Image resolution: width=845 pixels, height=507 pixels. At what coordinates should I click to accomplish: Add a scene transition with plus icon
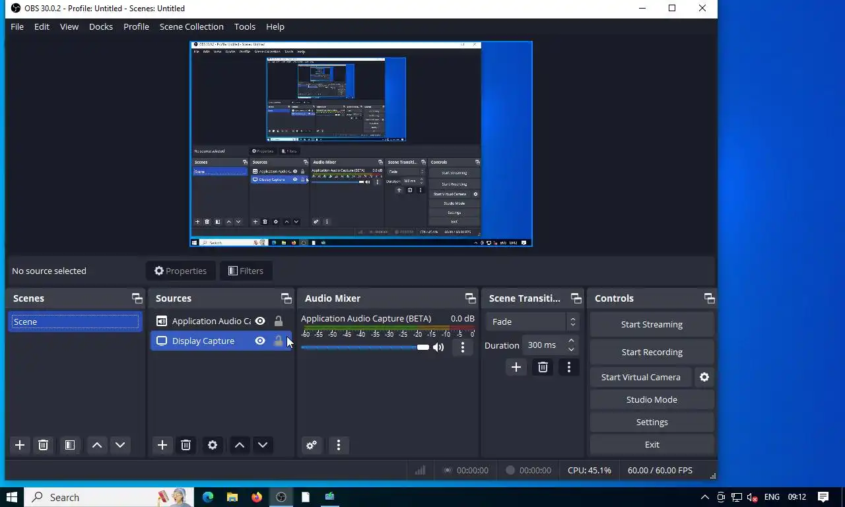516,367
